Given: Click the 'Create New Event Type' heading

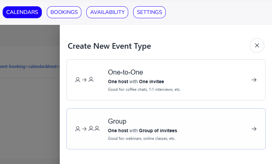Looking at the screenshot, I should [109, 46].
